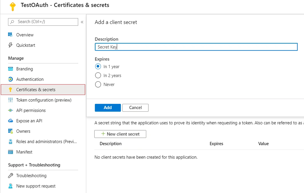Click the Overview grid icon
Viewport: 304px width, 193px height.
tap(10, 35)
